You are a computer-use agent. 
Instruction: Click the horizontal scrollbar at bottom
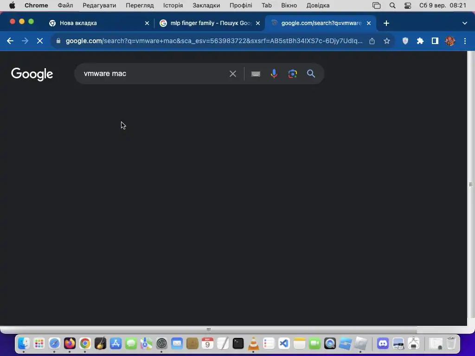pos(208,330)
